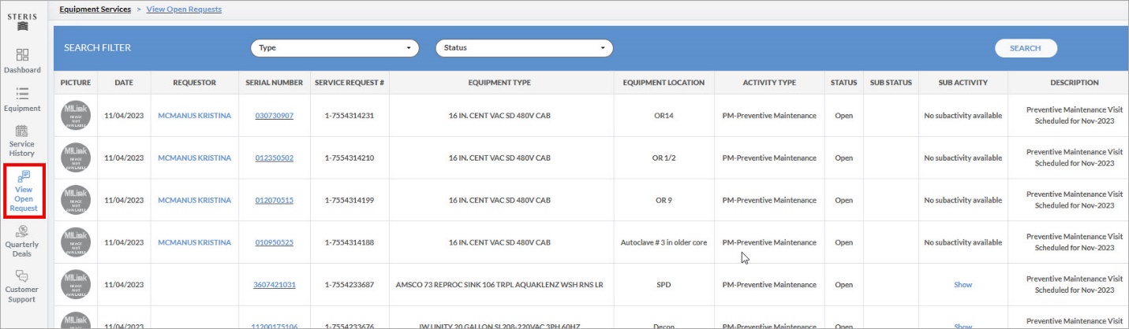Click picture thumbnail for serial 030730907
The width and height of the screenshot is (1129, 329).
(76, 115)
